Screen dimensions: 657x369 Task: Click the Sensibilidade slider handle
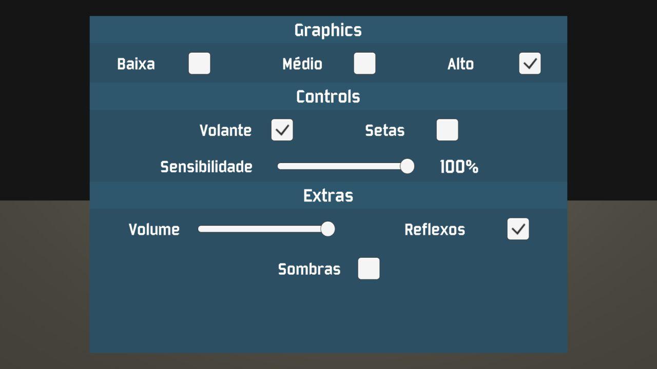[407, 166]
